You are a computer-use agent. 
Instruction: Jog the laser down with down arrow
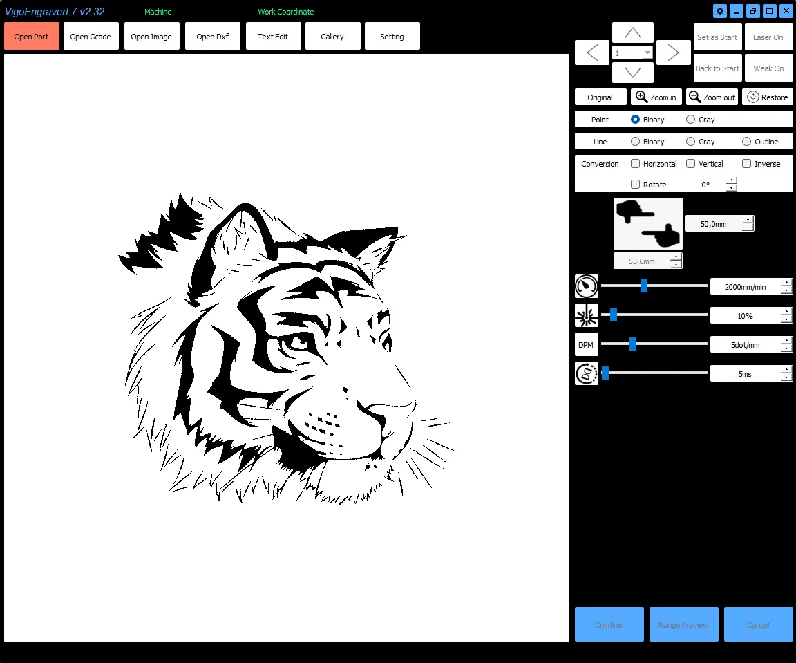coord(632,72)
